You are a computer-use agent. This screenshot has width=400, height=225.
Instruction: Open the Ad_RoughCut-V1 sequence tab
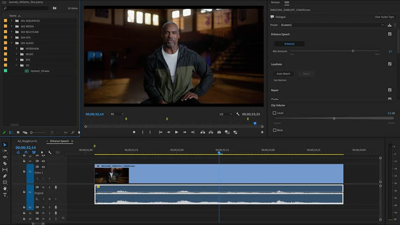tap(27, 141)
